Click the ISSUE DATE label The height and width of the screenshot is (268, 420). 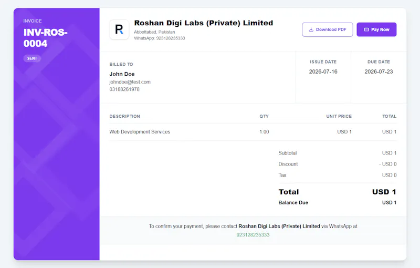pyautogui.click(x=323, y=62)
